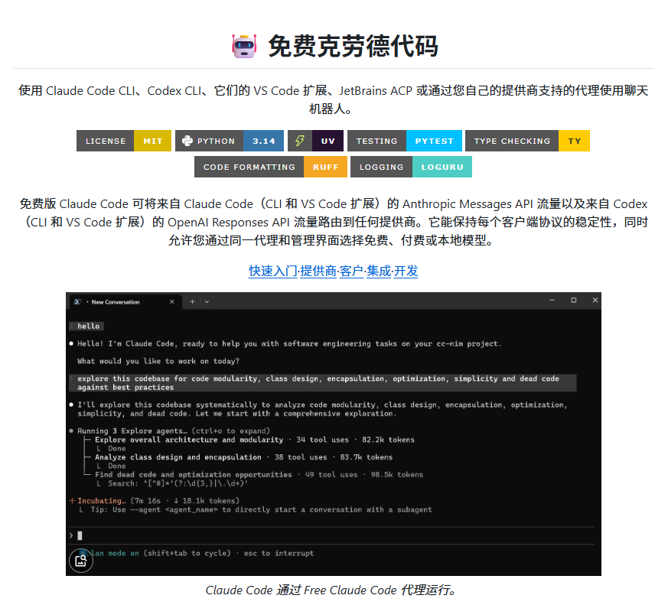
Task: Select the New Conversation terminal tab
Action: [x=124, y=301]
